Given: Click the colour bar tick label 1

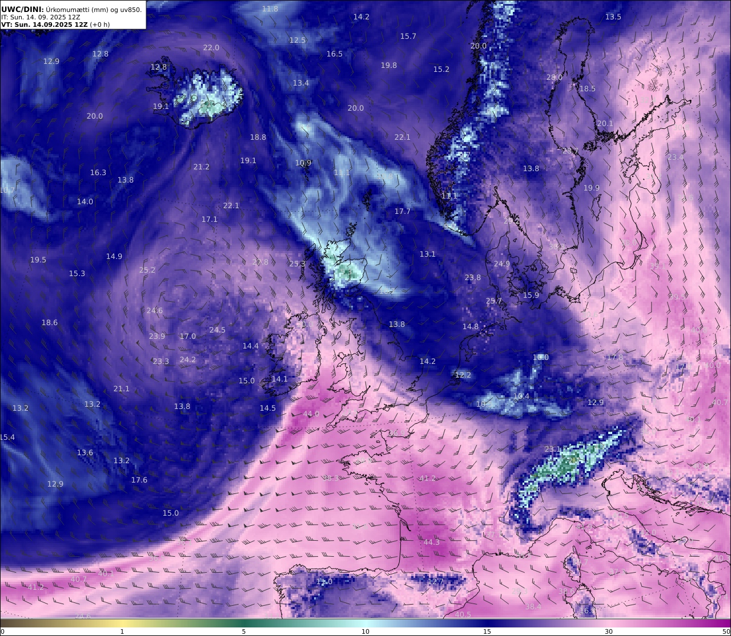Looking at the screenshot, I should (122, 631).
